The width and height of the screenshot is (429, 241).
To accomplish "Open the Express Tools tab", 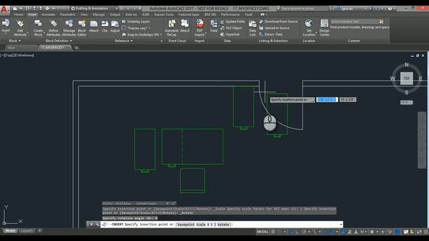I will click(164, 15).
